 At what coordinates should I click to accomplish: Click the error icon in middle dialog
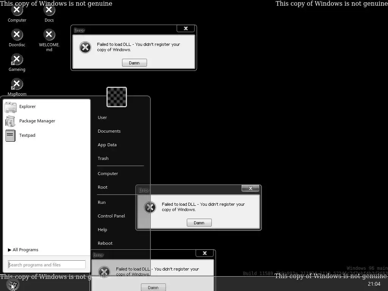click(150, 207)
